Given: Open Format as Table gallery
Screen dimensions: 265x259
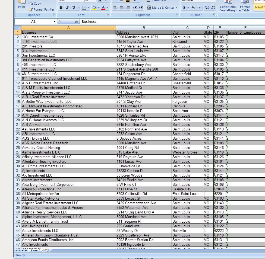Looking at the screenshot, I should click(245, 6).
